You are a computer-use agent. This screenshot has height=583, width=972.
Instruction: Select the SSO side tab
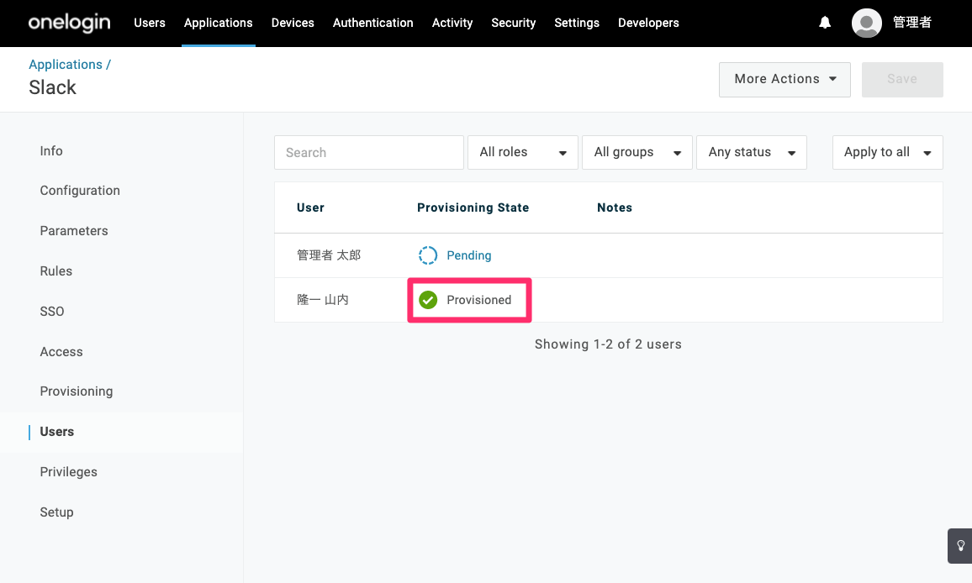tap(52, 312)
